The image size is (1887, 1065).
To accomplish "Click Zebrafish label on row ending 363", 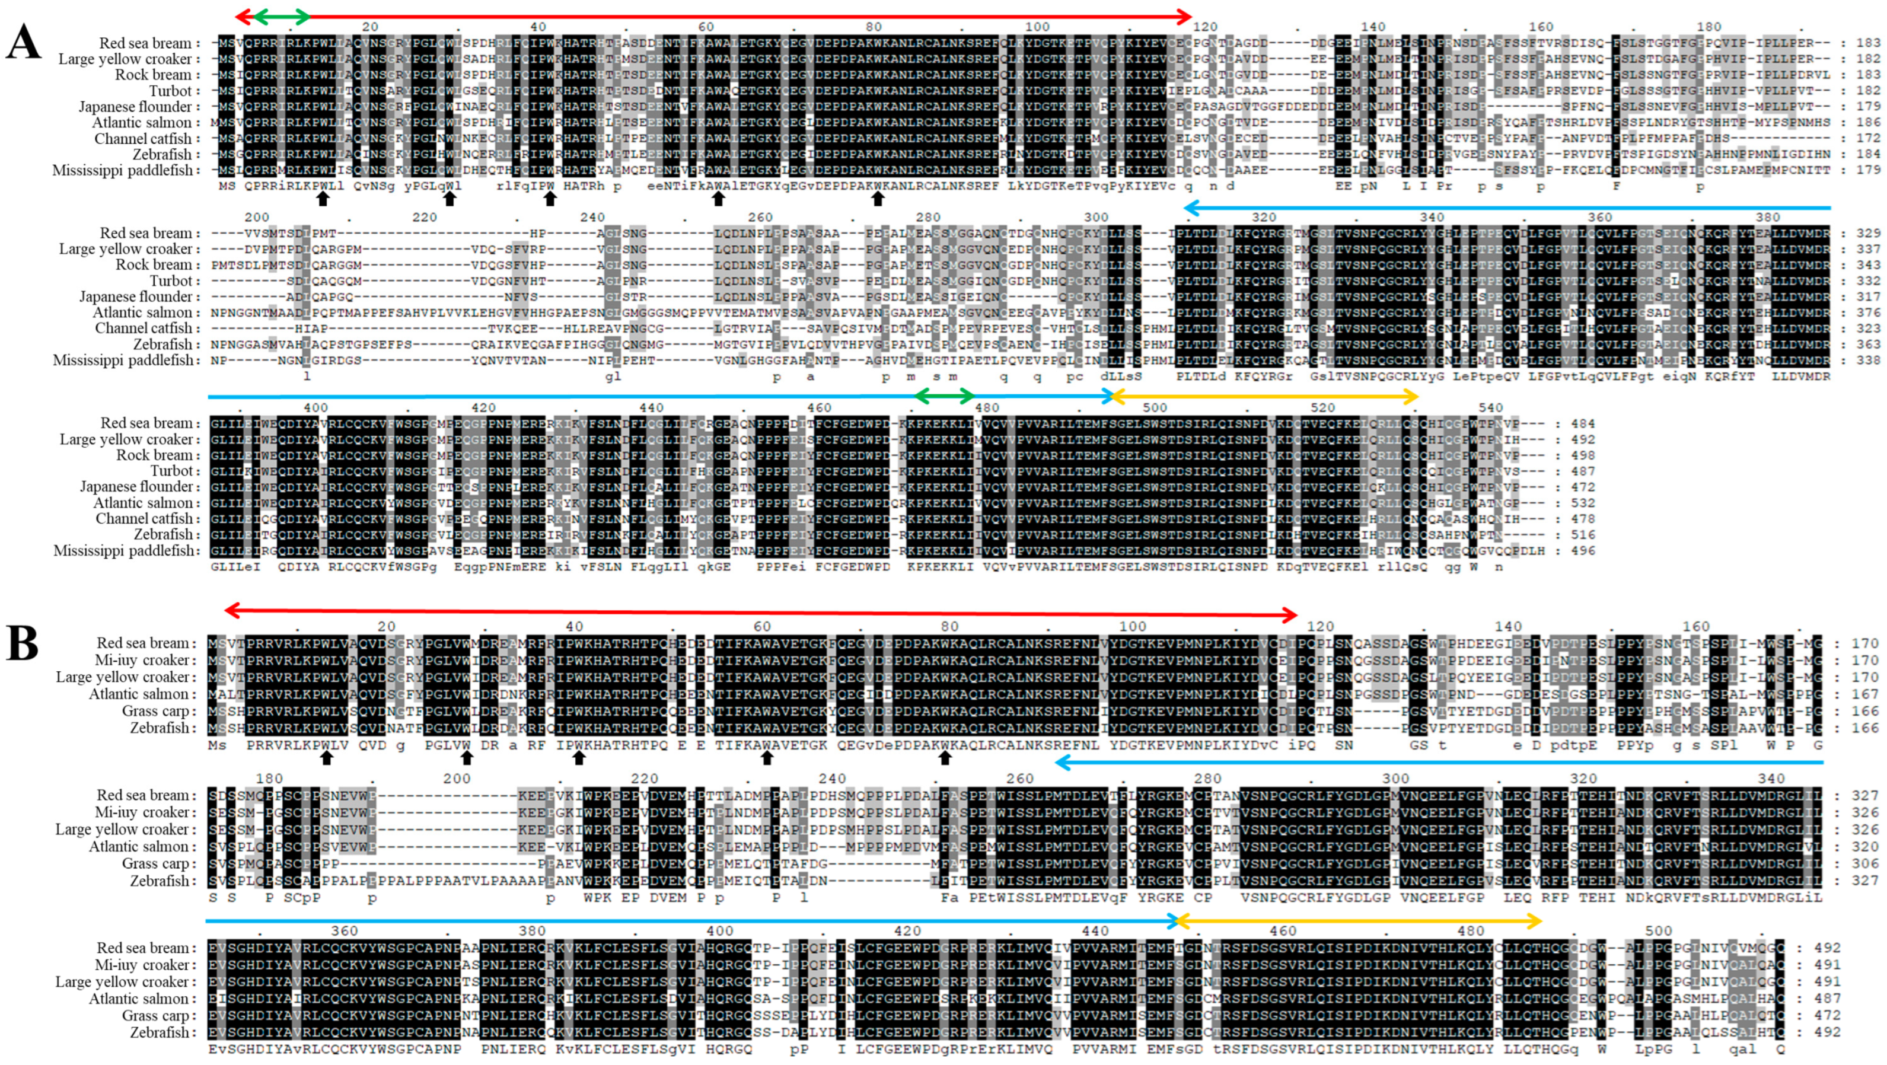I will coord(162,345).
